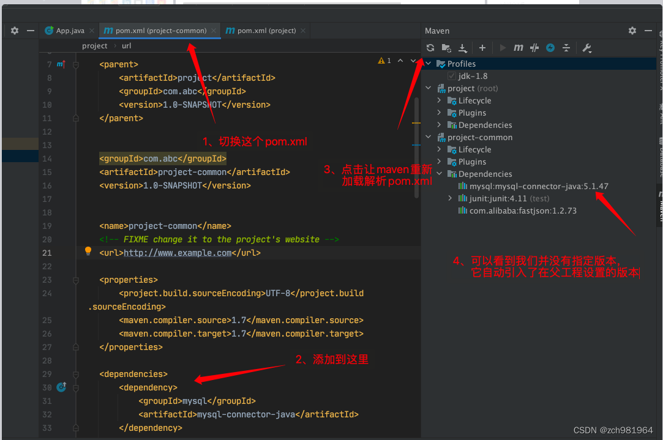Click the Run Maven build play icon
The height and width of the screenshot is (440, 663).
[503, 48]
